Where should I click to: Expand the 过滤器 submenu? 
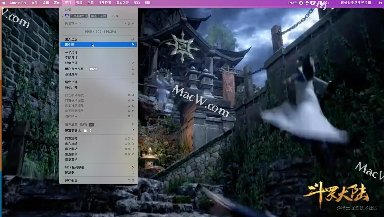tap(99, 173)
